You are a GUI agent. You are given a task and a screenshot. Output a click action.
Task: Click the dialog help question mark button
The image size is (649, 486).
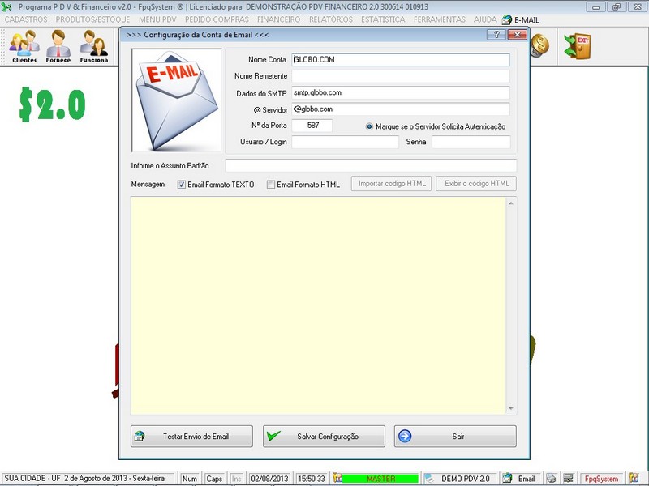pyautogui.click(x=496, y=35)
